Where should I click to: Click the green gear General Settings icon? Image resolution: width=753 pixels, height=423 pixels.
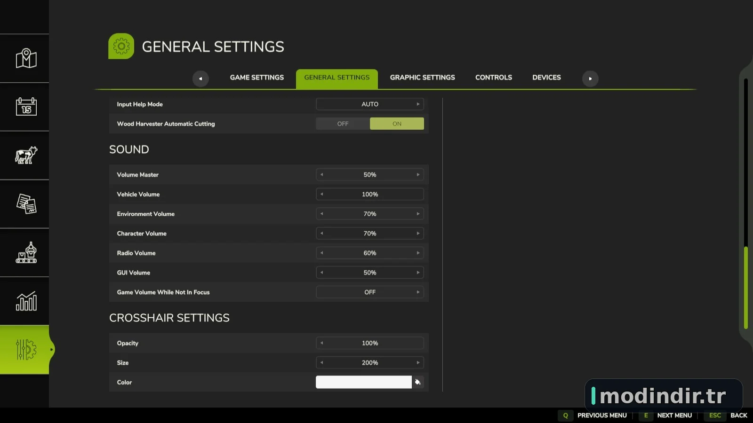(121, 46)
